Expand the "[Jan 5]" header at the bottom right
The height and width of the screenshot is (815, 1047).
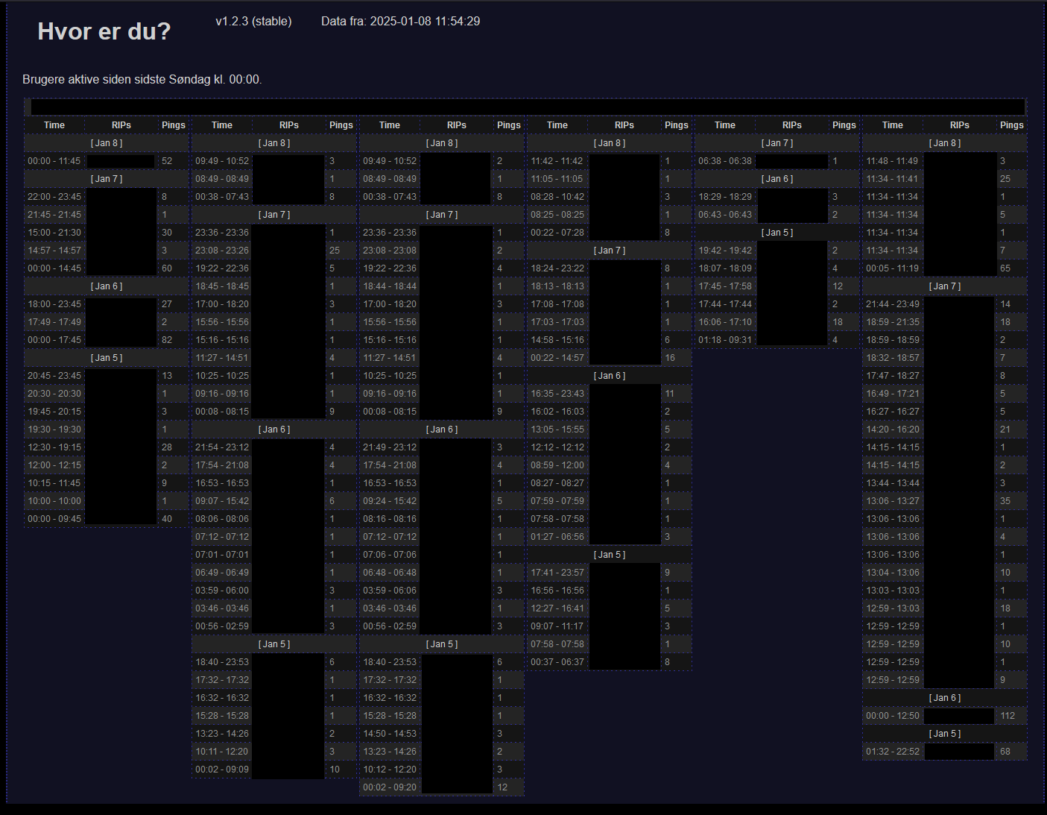coord(944,733)
